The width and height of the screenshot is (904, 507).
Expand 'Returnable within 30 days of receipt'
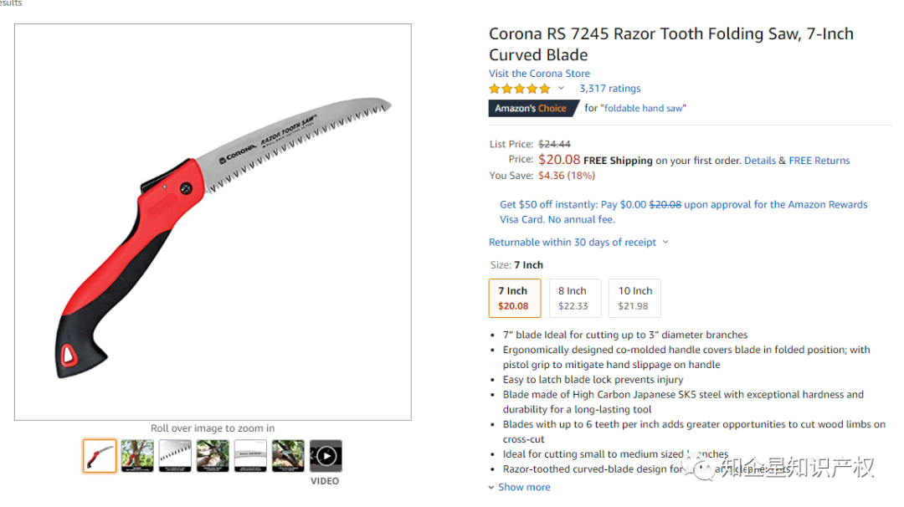[x=578, y=243]
